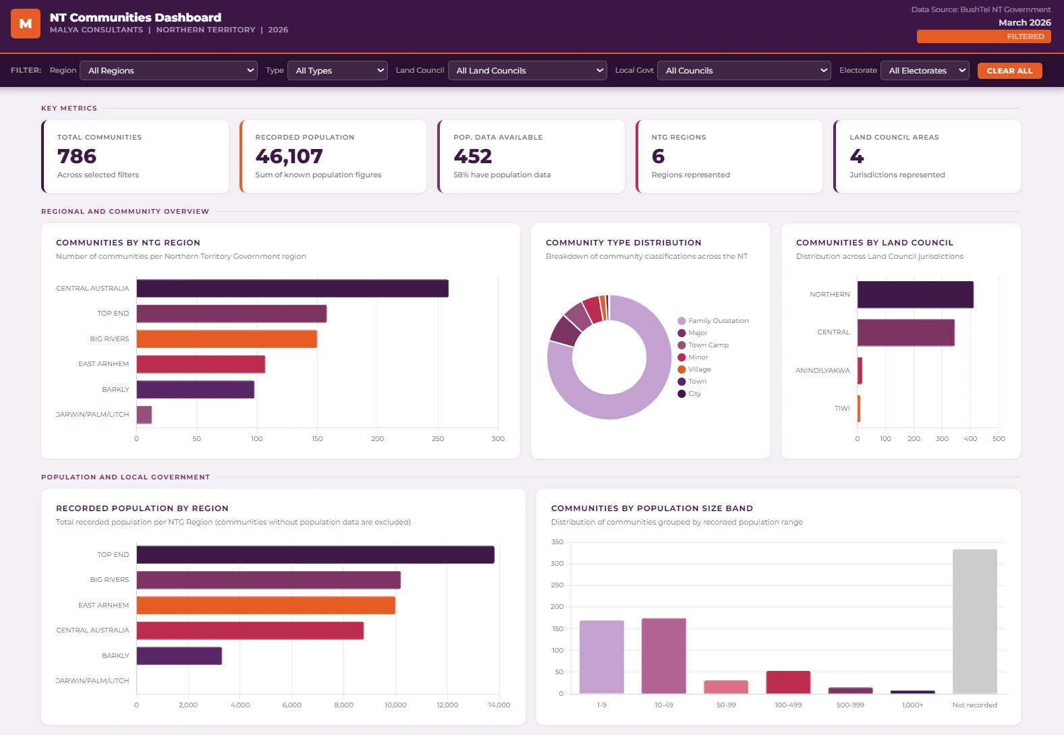1064x735 pixels.
Task: Click the 500-999 population band bar
Action: click(850, 690)
